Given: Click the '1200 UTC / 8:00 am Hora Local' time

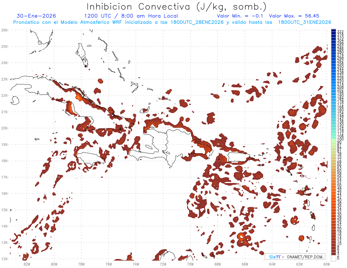Looking at the screenshot, I should (131, 16).
